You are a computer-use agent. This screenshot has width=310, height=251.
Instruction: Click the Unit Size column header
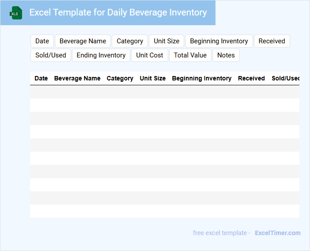tap(153, 78)
